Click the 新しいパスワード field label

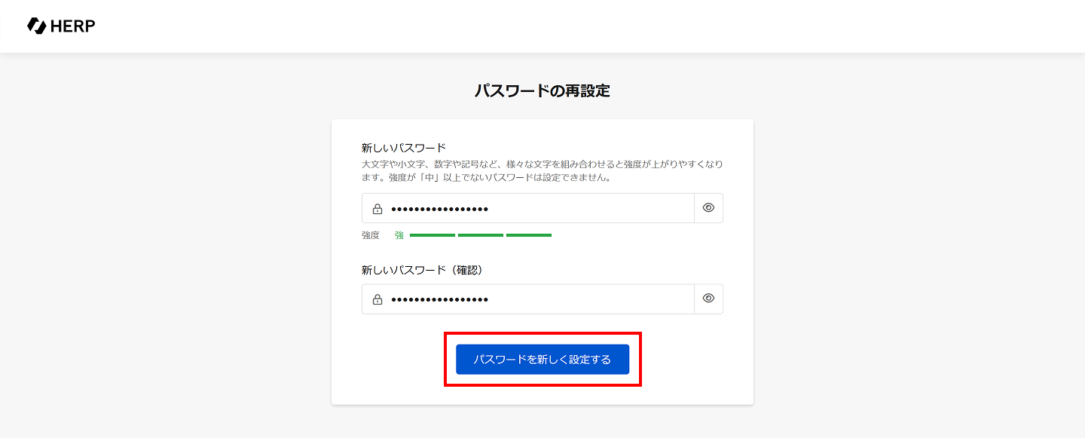pos(404,148)
